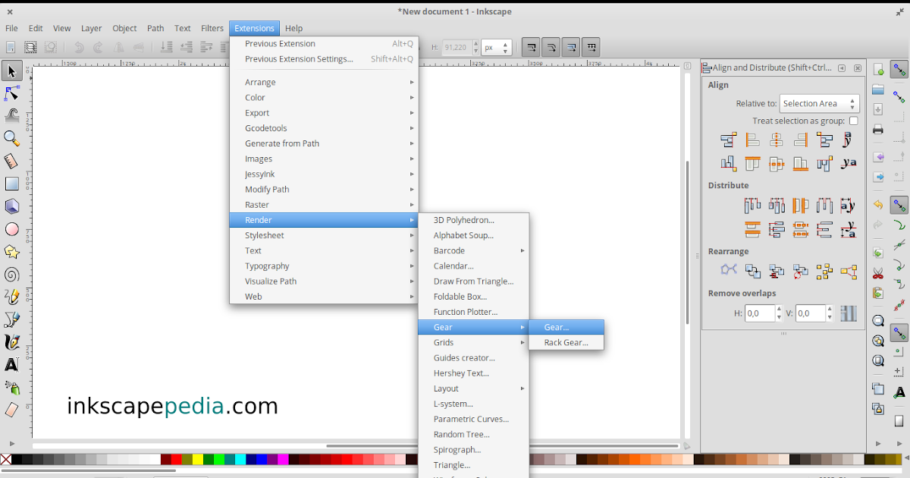The width and height of the screenshot is (910, 478).
Task: Center objects on vertical axis
Action: [x=776, y=140]
